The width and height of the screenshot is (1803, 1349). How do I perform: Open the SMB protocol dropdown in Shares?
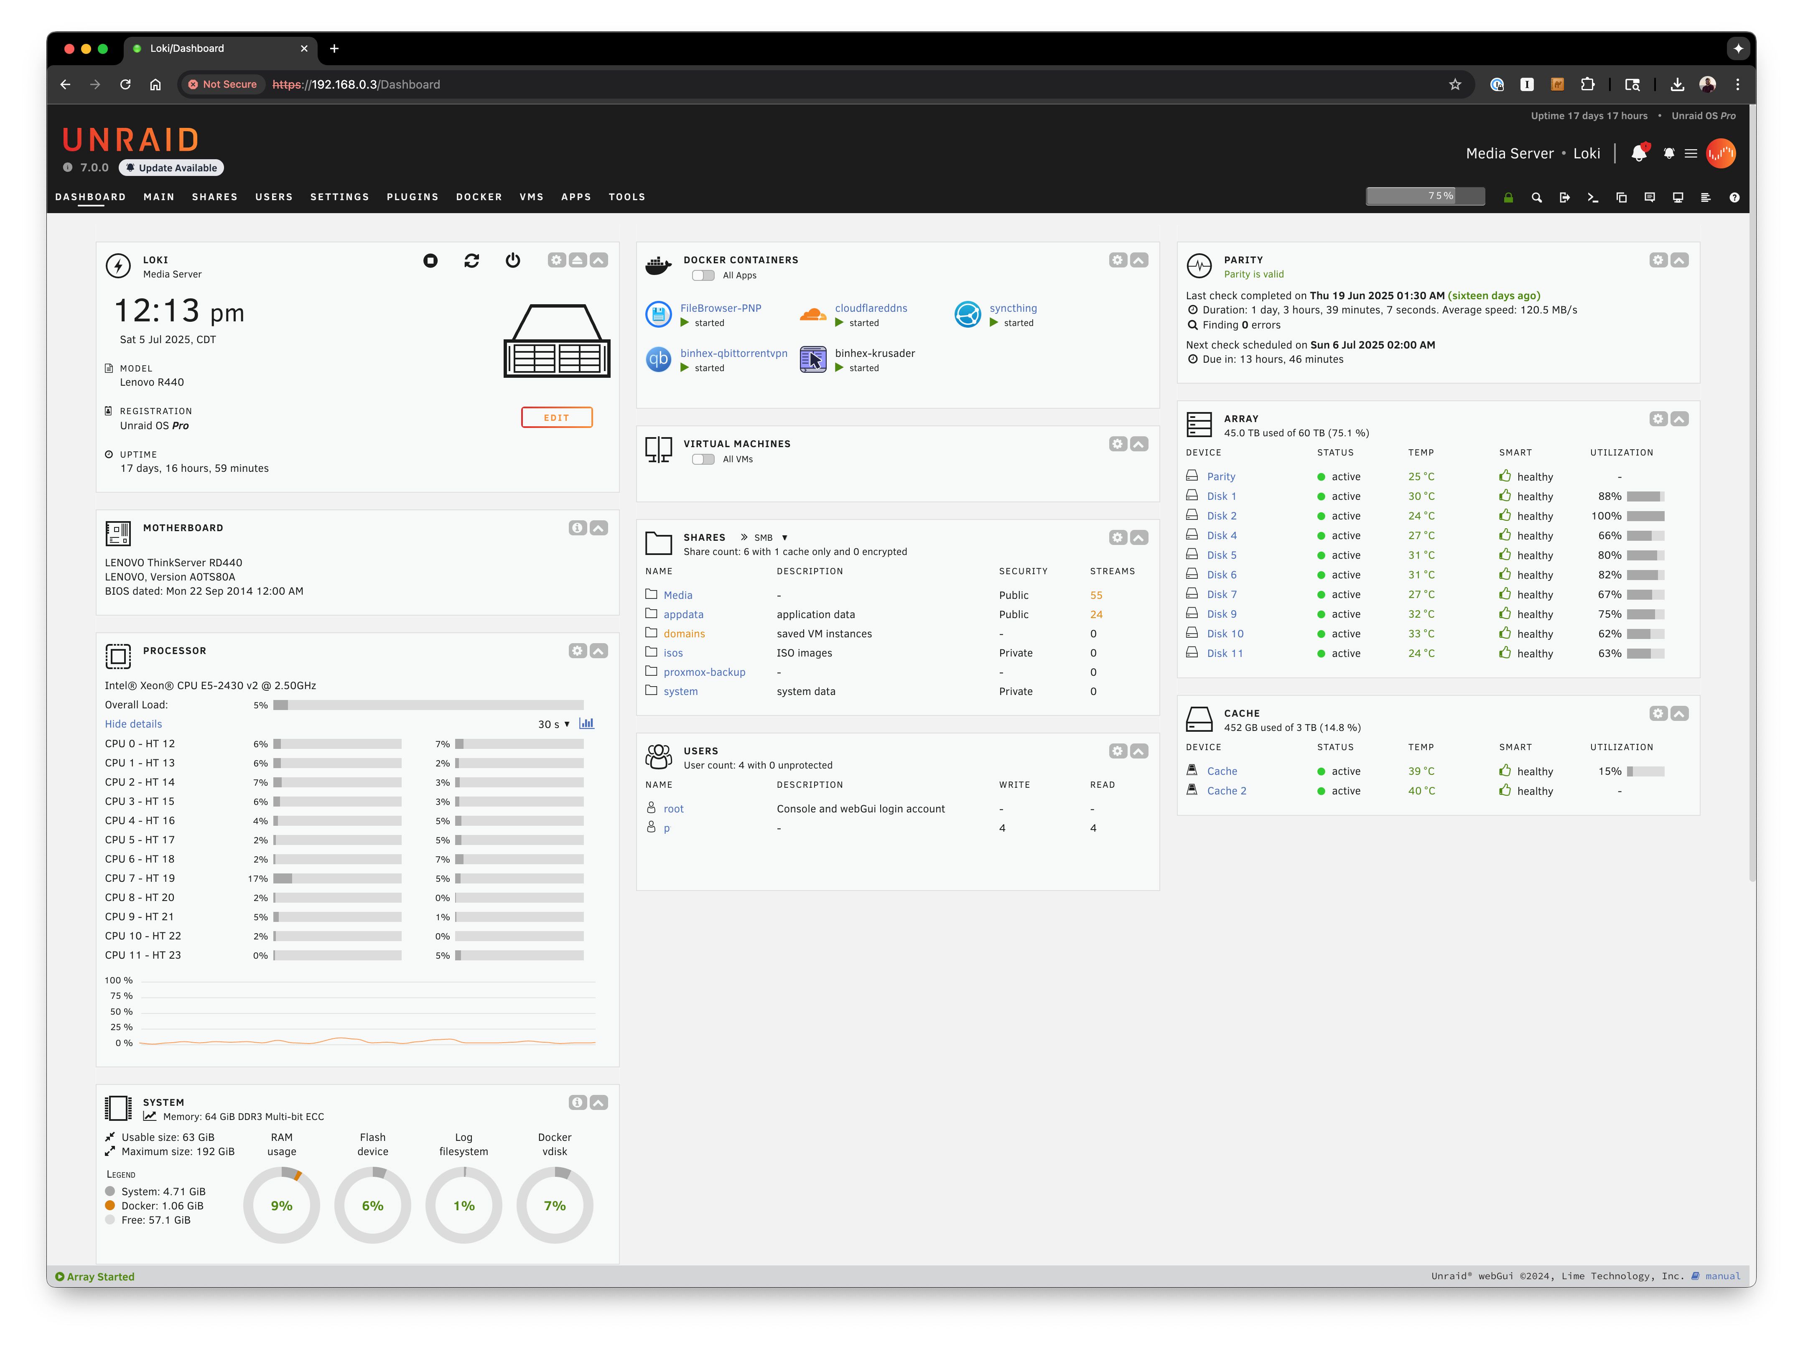(770, 537)
